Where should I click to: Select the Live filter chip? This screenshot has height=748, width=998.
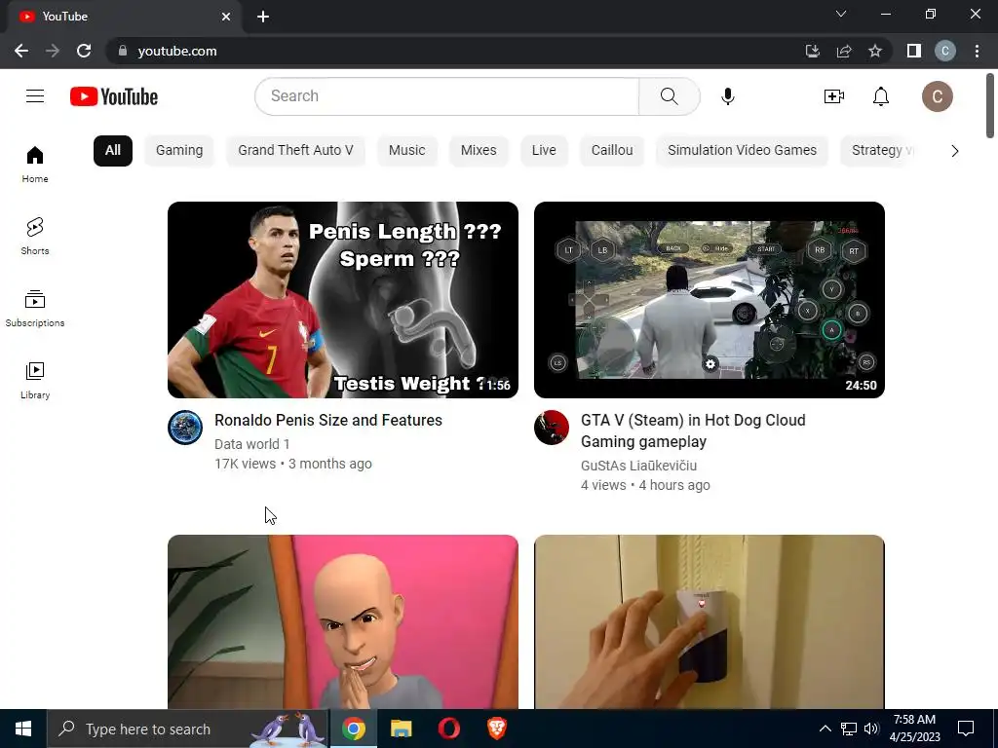coord(544,151)
